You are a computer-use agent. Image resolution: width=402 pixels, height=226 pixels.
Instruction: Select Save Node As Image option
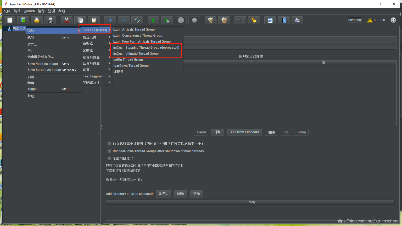click(54, 64)
